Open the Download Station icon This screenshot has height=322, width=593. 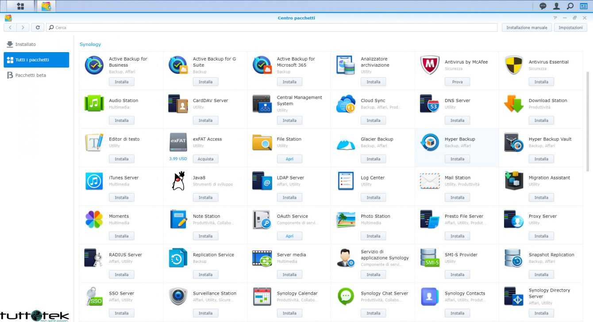(x=514, y=104)
